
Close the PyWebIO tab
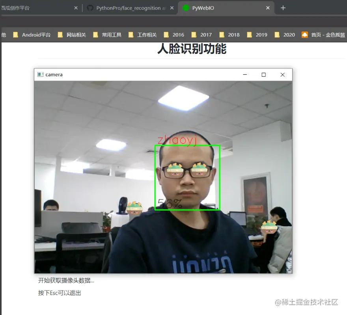(268, 8)
